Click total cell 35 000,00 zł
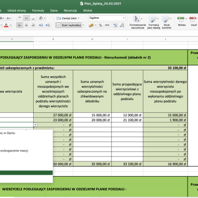The image size is (198, 198). (x=92, y=164)
